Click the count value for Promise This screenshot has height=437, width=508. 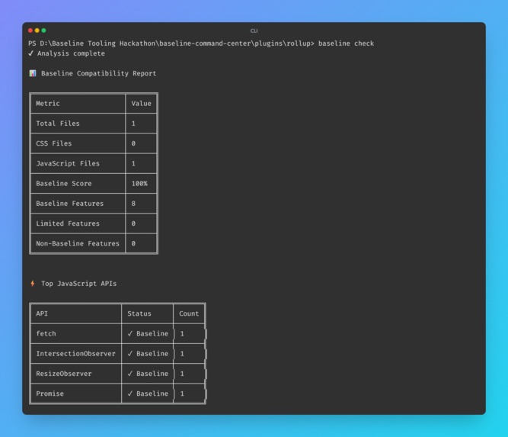point(182,394)
